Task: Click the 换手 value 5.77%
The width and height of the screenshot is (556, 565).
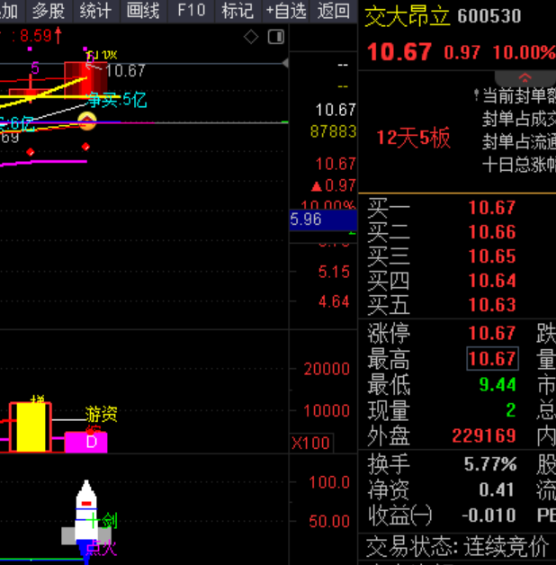Action: point(490,464)
